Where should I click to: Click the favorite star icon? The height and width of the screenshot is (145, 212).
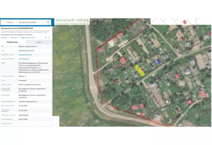tap(49, 37)
